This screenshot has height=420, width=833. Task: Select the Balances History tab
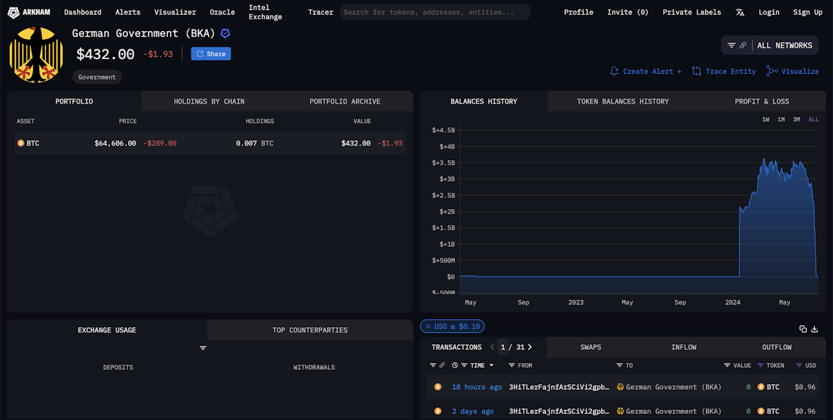[x=484, y=101]
